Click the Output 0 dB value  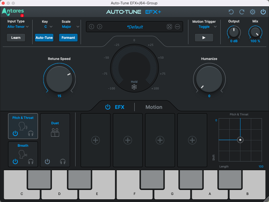(234, 41)
